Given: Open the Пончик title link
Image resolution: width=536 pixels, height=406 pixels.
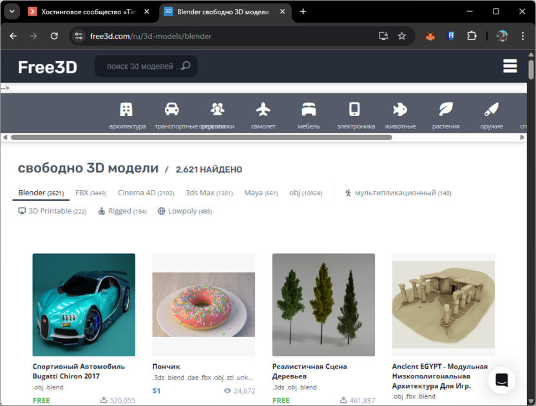Looking at the screenshot, I should tap(166, 366).
